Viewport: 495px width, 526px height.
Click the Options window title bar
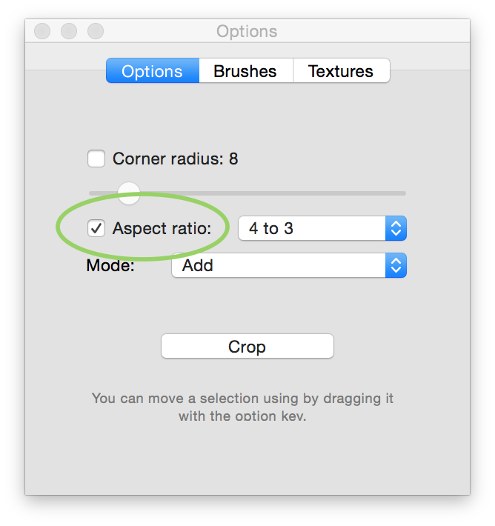[247, 31]
